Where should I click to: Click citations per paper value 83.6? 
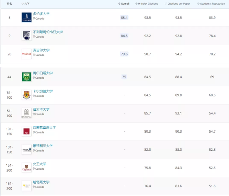(x=178, y=186)
